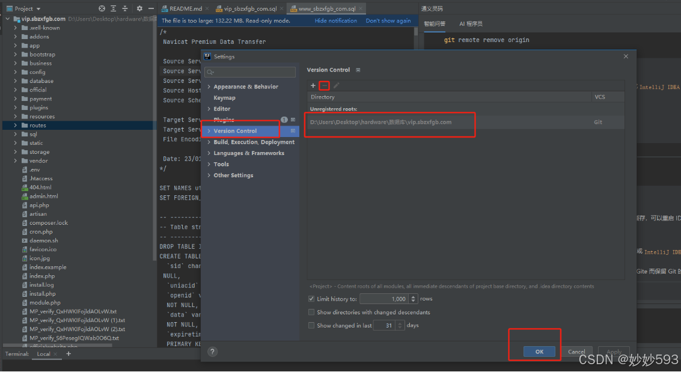
Task: Select the Keymap settings page
Action: [225, 98]
